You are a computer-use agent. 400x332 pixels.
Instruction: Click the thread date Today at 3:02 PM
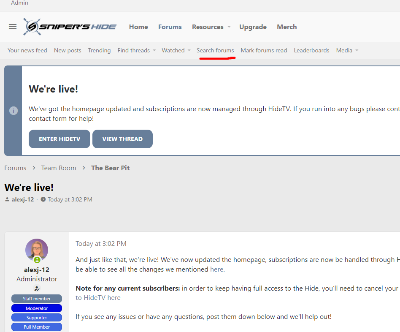pos(70,199)
